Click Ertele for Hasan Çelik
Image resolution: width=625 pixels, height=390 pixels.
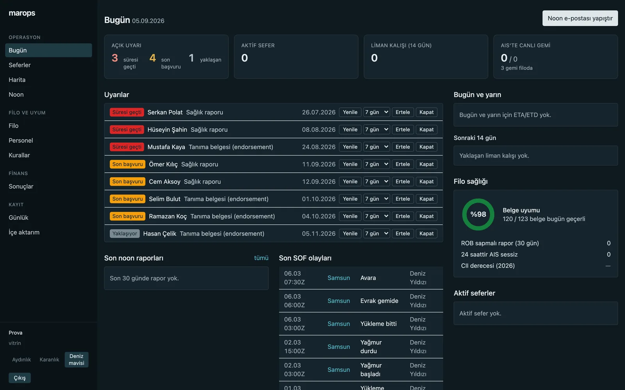(x=403, y=234)
